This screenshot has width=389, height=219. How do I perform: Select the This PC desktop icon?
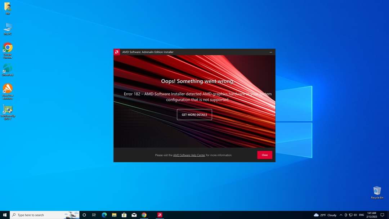[x=8, y=29]
